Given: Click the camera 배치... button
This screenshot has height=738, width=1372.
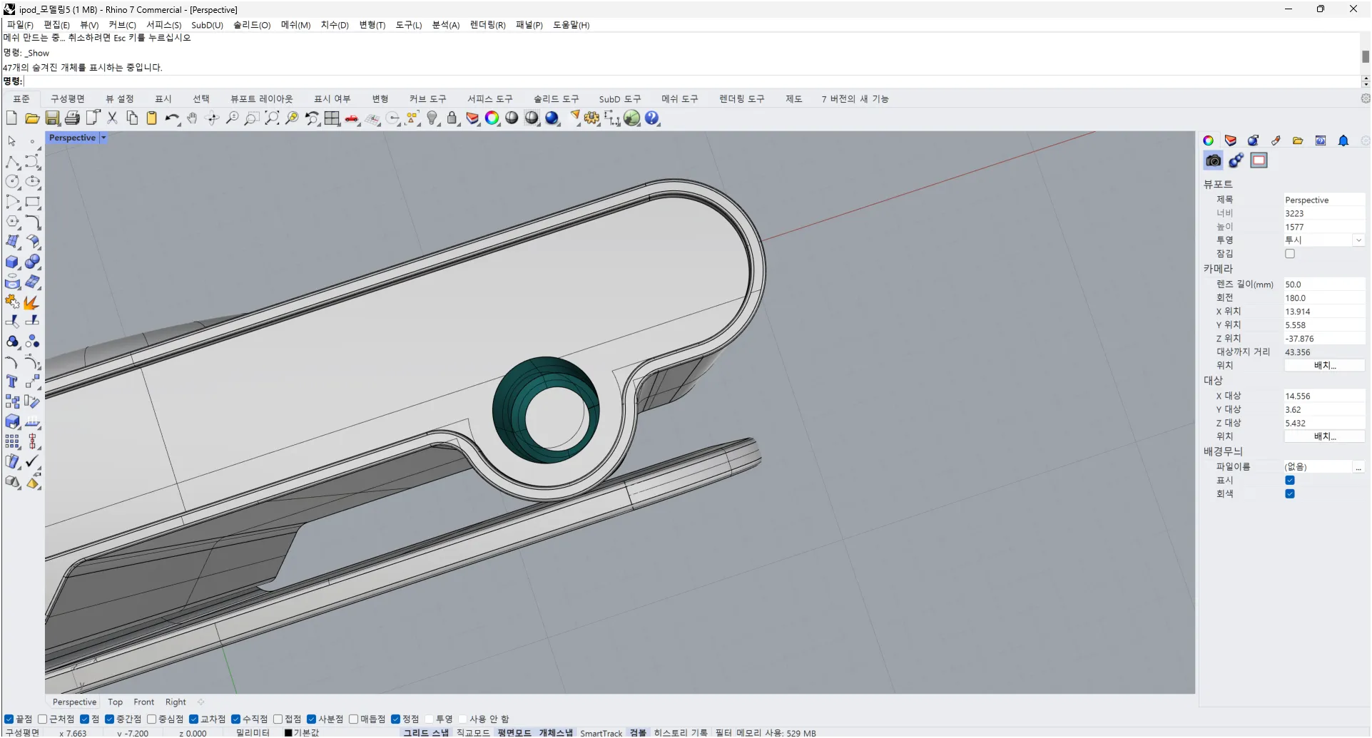Looking at the screenshot, I should click(1324, 366).
